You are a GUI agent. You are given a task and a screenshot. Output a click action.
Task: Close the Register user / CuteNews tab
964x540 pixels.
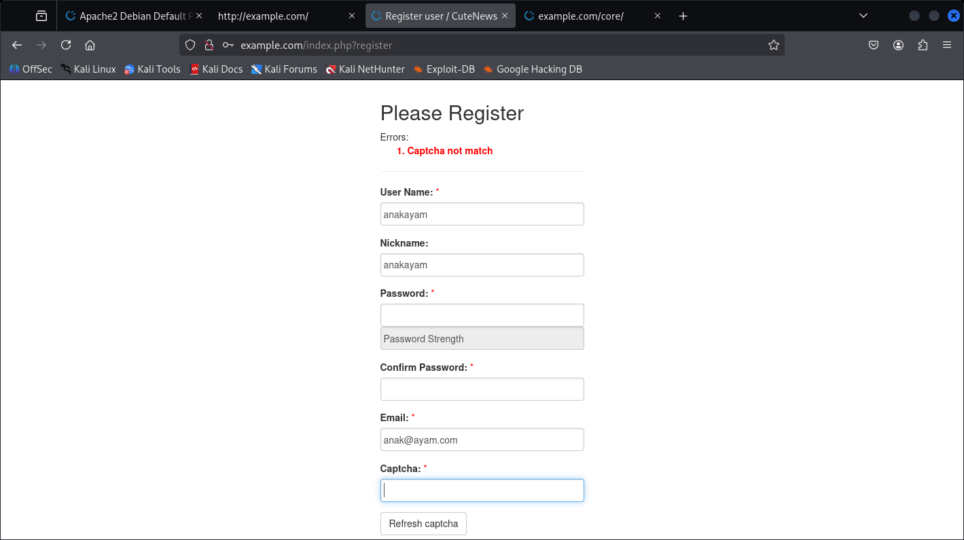pyautogui.click(x=505, y=16)
